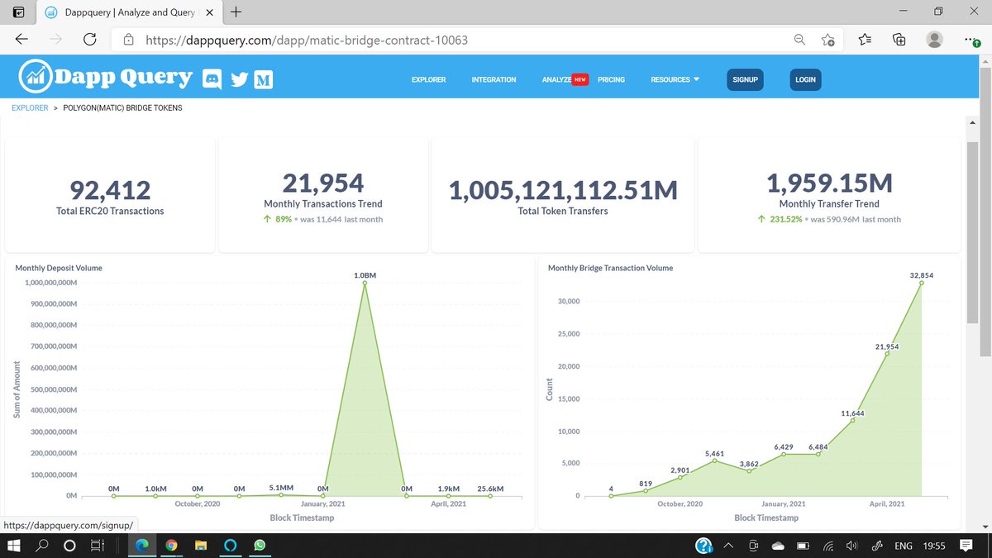Screen dimensions: 992x558
Task: Open the Favorites list icon
Action: (865, 39)
